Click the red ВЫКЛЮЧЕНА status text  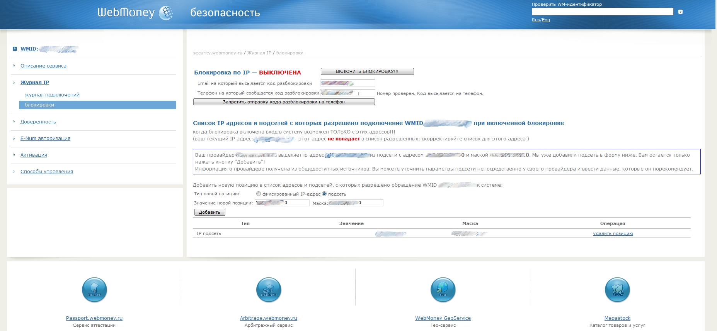pyautogui.click(x=280, y=73)
